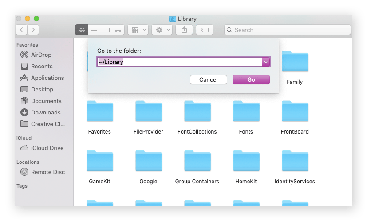
Task: Click the Go to the folder path field
Action: point(179,62)
